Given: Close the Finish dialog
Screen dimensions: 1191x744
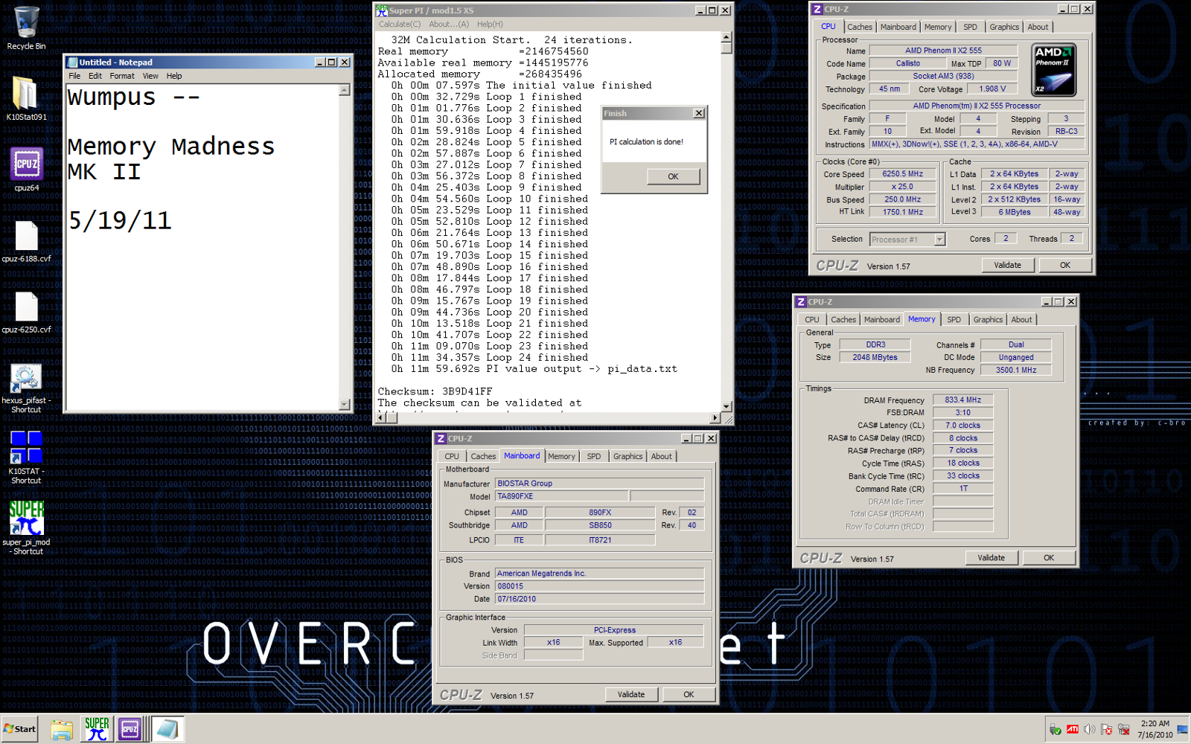Looking at the screenshot, I should coord(698,113).
